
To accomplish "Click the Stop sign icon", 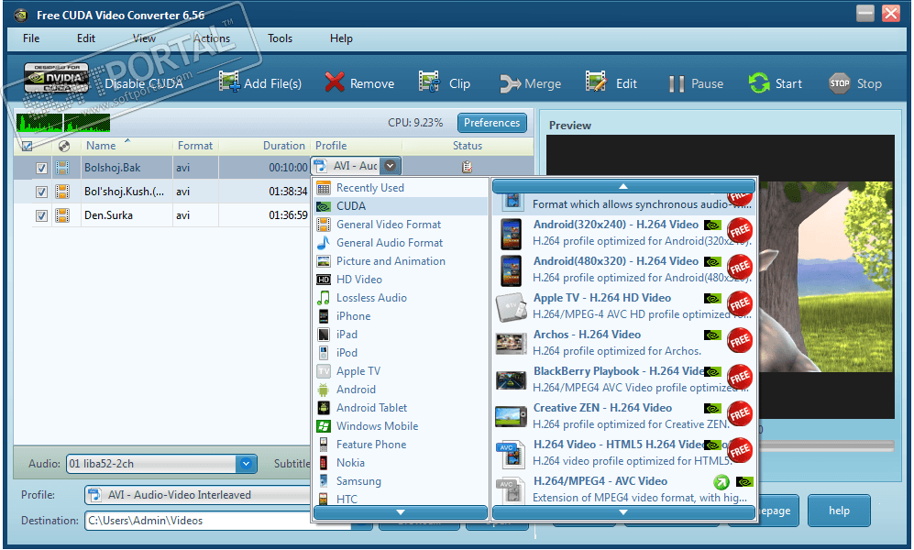I will (x=840, y=83).
